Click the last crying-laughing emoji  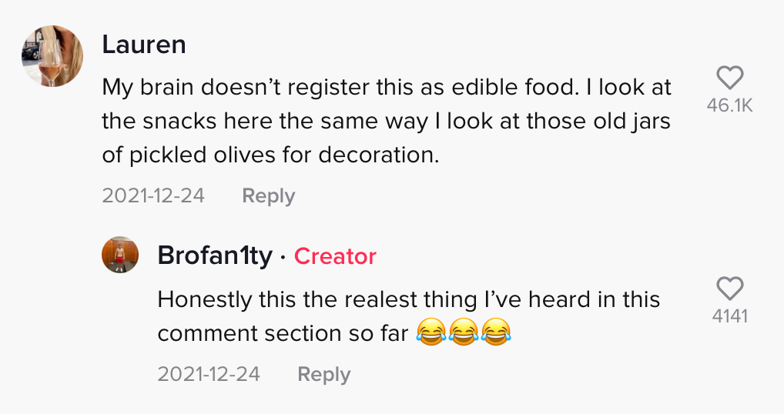(x=496, y=332)
